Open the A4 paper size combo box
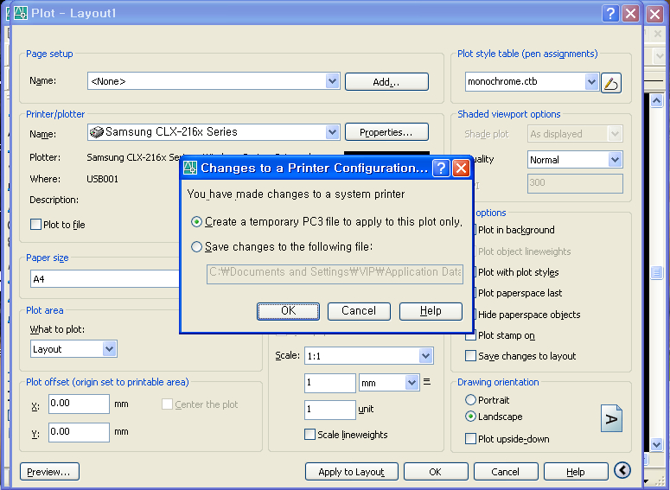This screenshot has height=490, width=670. 105,279
